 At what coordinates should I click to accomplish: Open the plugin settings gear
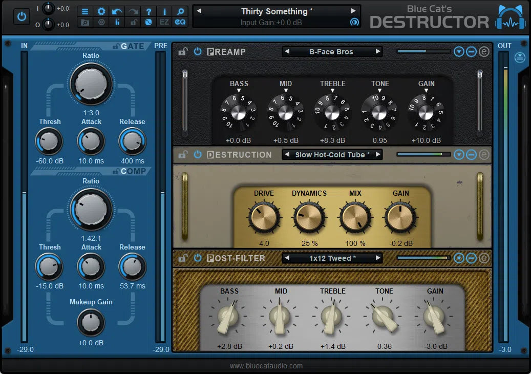pos(101,12)
